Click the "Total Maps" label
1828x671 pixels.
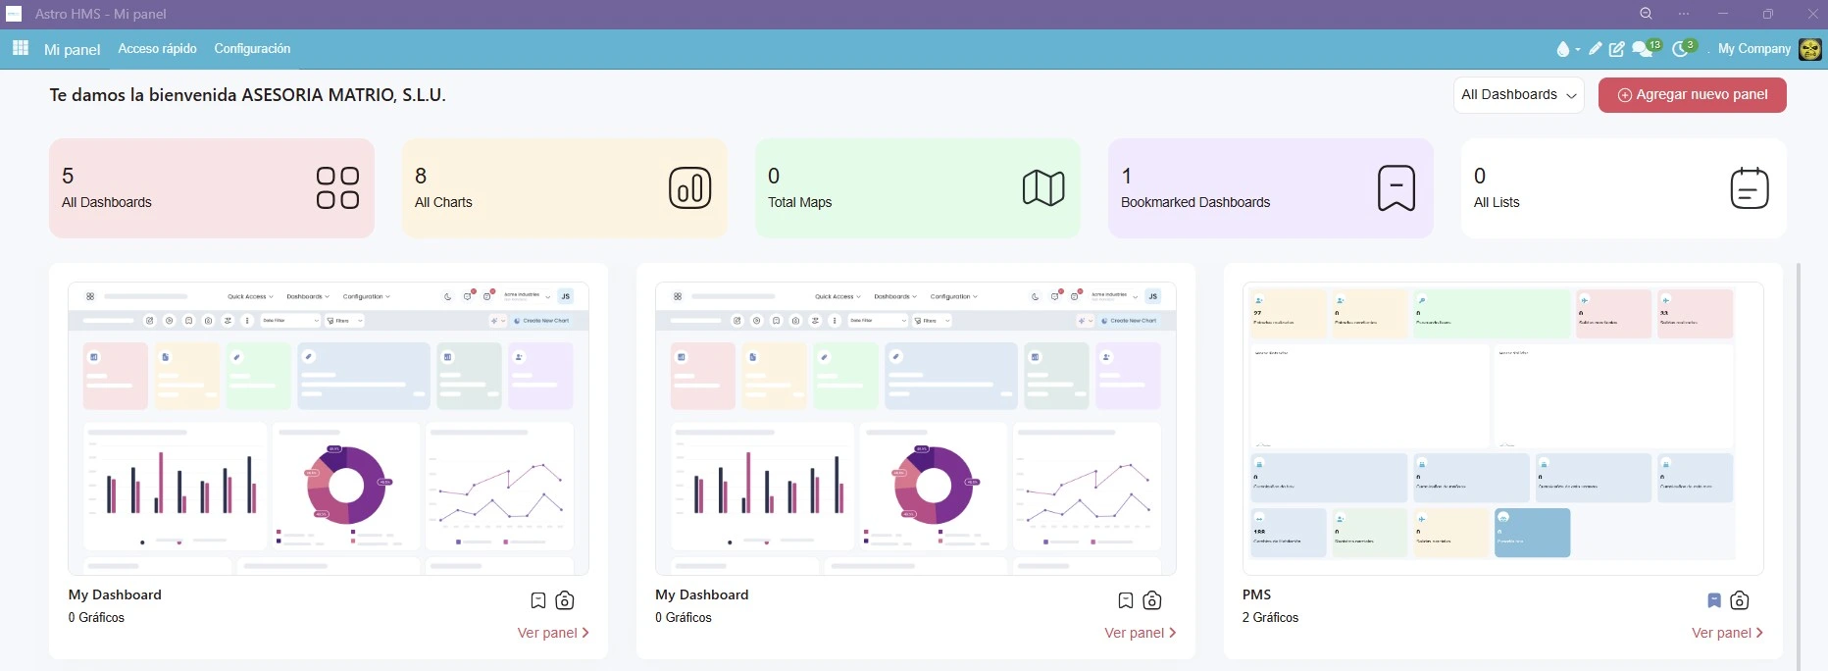[x=799, y=202]
